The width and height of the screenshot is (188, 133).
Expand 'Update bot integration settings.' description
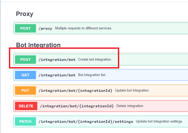pyautogui.click(x=159, y=121)
